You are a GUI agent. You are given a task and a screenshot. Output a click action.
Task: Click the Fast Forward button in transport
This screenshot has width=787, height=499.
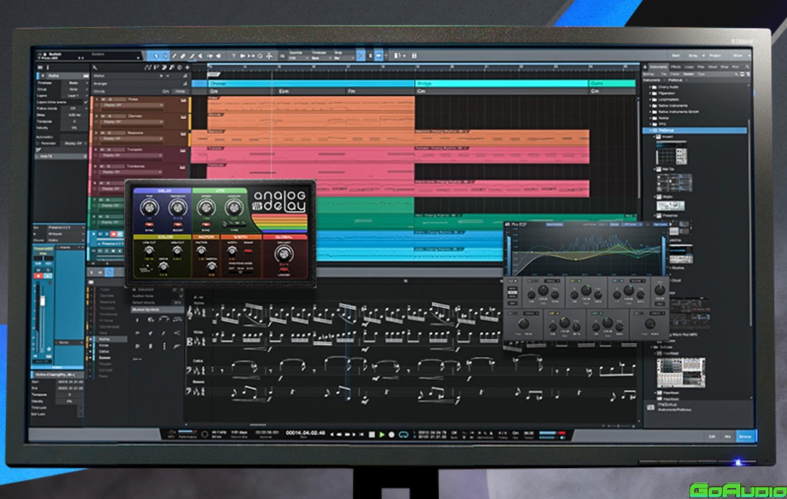(347, 434)
